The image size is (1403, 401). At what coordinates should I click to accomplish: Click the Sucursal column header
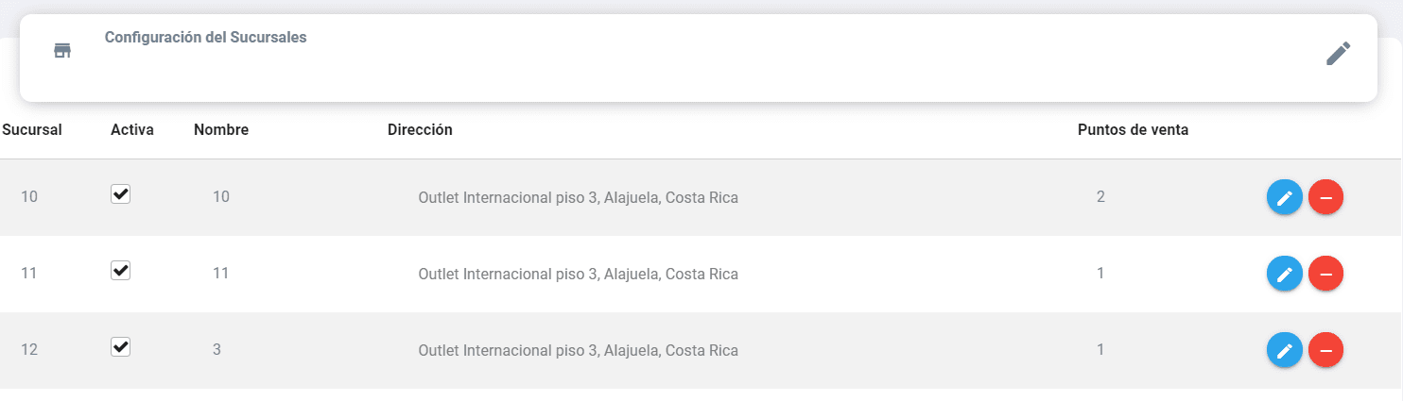(x=32, y=130)
